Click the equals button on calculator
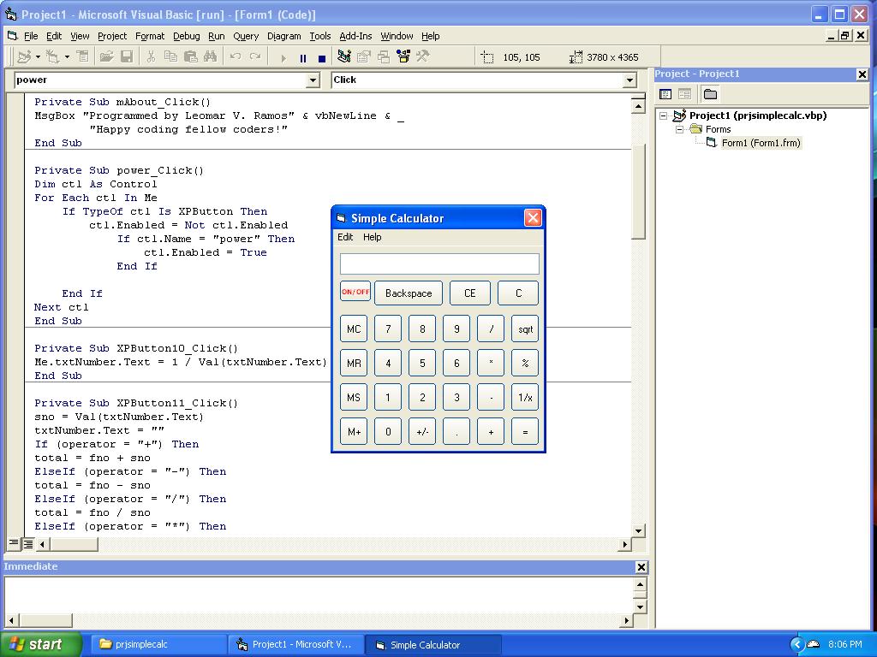This screenshot has width=877, height=657. pos(525,431)
